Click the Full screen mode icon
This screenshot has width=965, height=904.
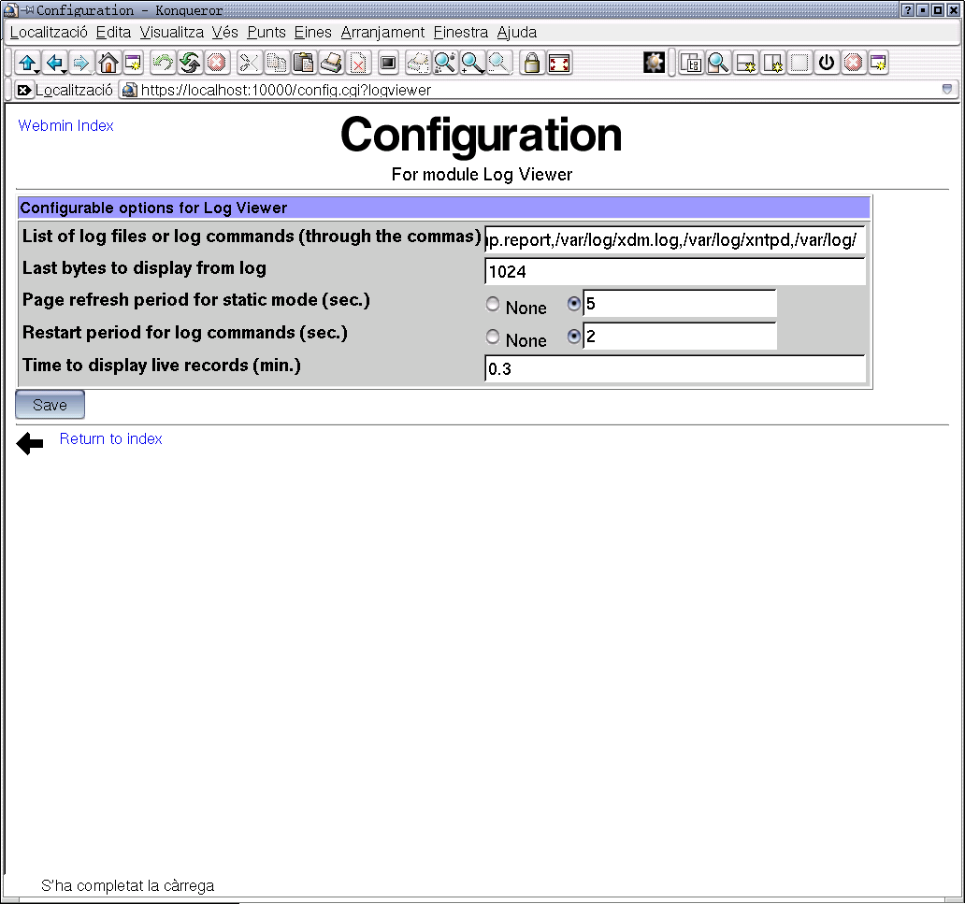click(x=559, y=64)
